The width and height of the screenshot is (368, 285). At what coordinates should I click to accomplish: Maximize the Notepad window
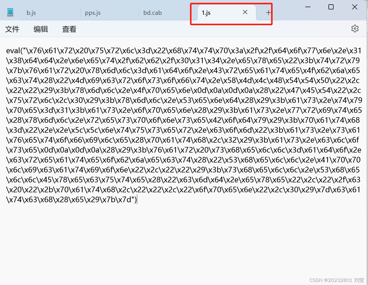(x=331, y=7)
